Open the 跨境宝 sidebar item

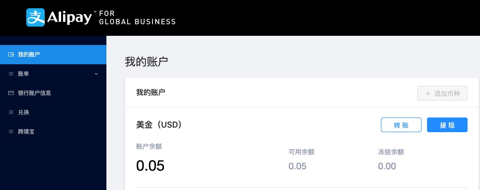26,131
